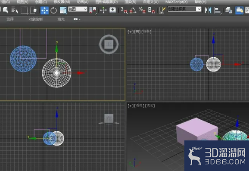
Task: Open the 视图(V) menu
Action: pos(22,2)
